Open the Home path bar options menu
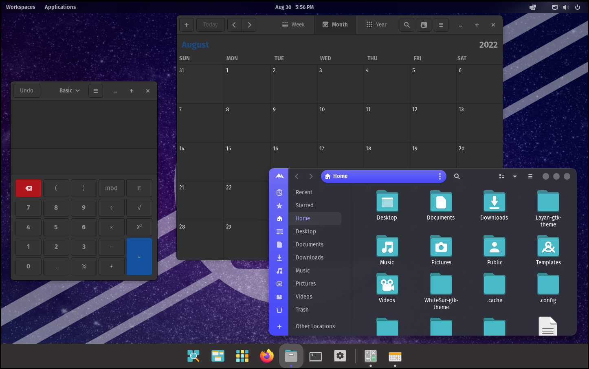Screen dimensions: 589x369 440,176
